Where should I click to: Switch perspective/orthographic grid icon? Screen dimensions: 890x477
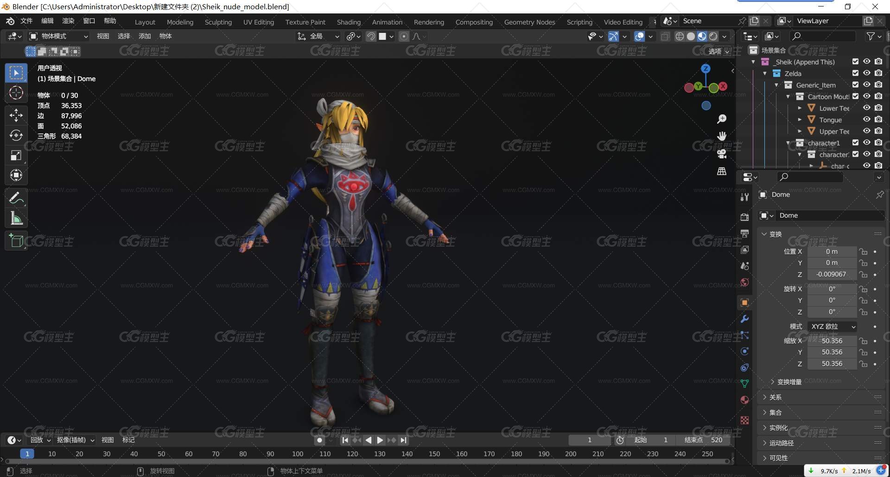coord(722,171)
